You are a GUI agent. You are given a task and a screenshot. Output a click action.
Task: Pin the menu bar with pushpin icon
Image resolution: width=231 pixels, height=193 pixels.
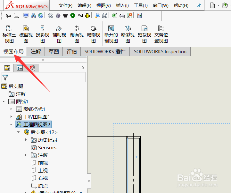(x=199, y=5)
